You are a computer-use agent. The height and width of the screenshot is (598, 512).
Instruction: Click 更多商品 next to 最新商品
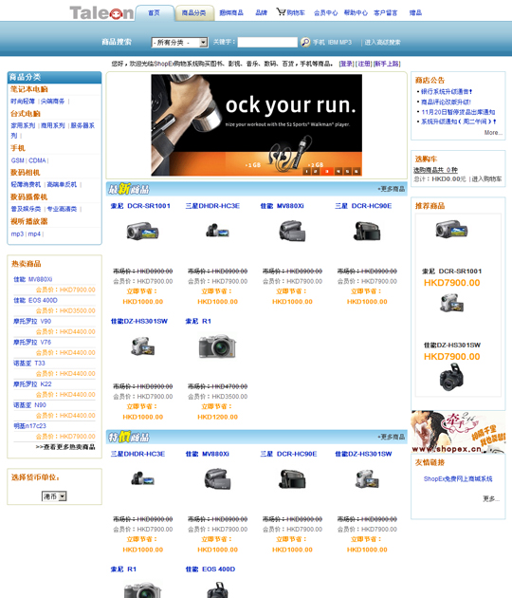(x=392, y=189)
